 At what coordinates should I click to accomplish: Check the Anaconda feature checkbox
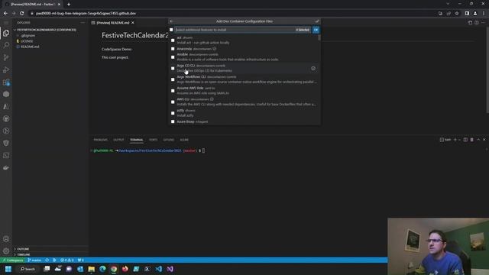point(173,49)
